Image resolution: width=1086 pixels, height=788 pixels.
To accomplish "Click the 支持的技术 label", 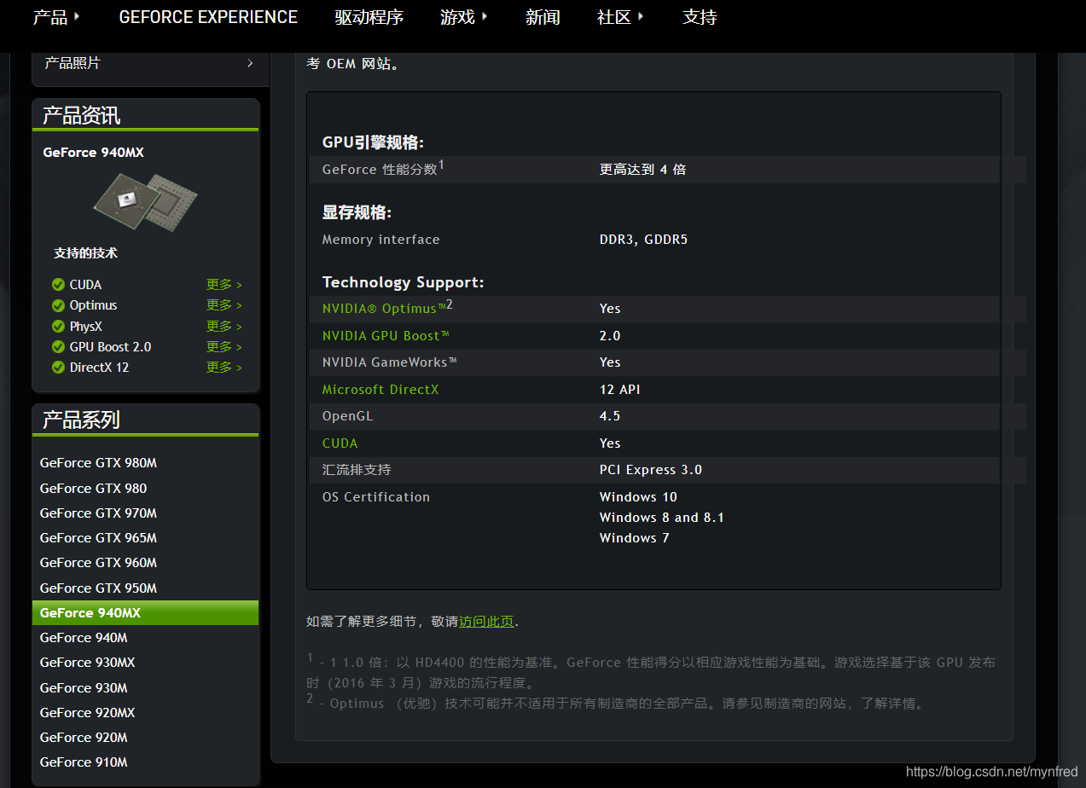I will (x=85, y=253).
